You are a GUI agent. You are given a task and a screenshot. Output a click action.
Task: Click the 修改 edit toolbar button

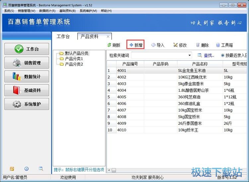[180, 45]
